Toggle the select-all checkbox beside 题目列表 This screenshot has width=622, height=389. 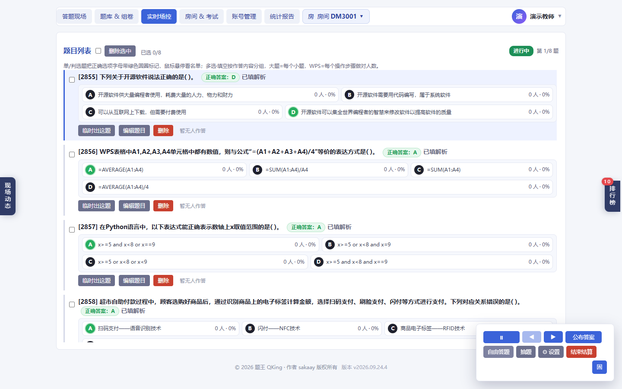[98, 51]
